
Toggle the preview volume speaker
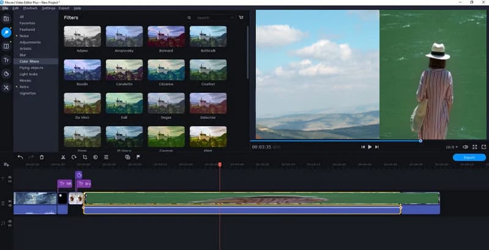point(465,147)
